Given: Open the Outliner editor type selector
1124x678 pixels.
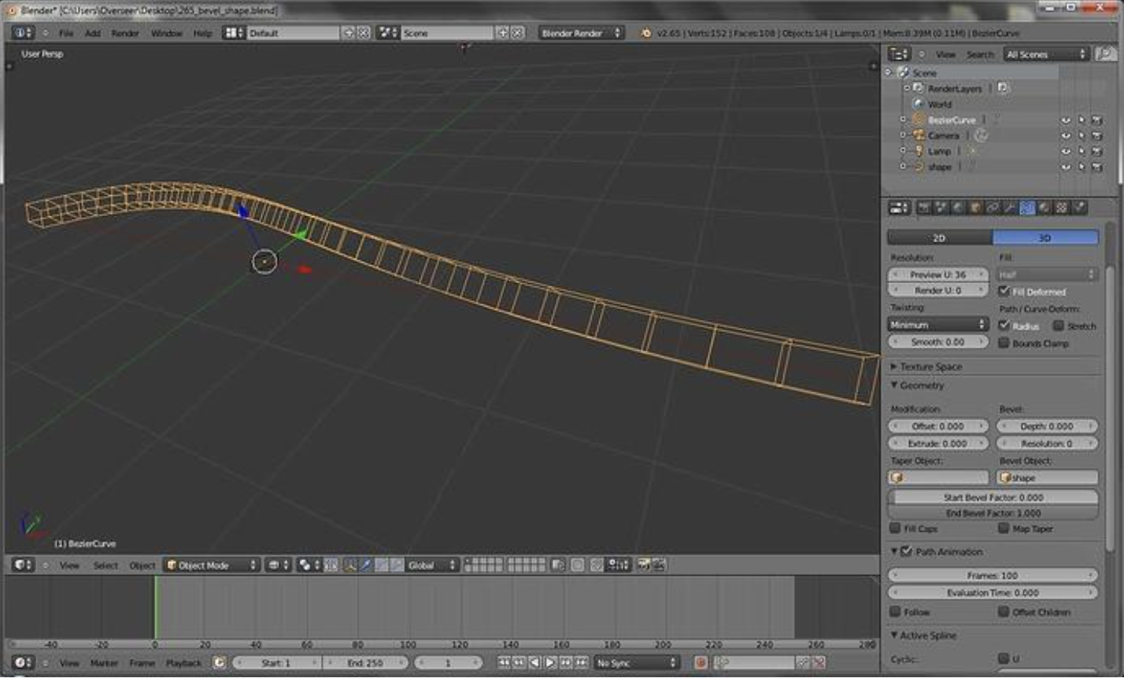Looking at the screenshot, I should (x=899, y=53).
